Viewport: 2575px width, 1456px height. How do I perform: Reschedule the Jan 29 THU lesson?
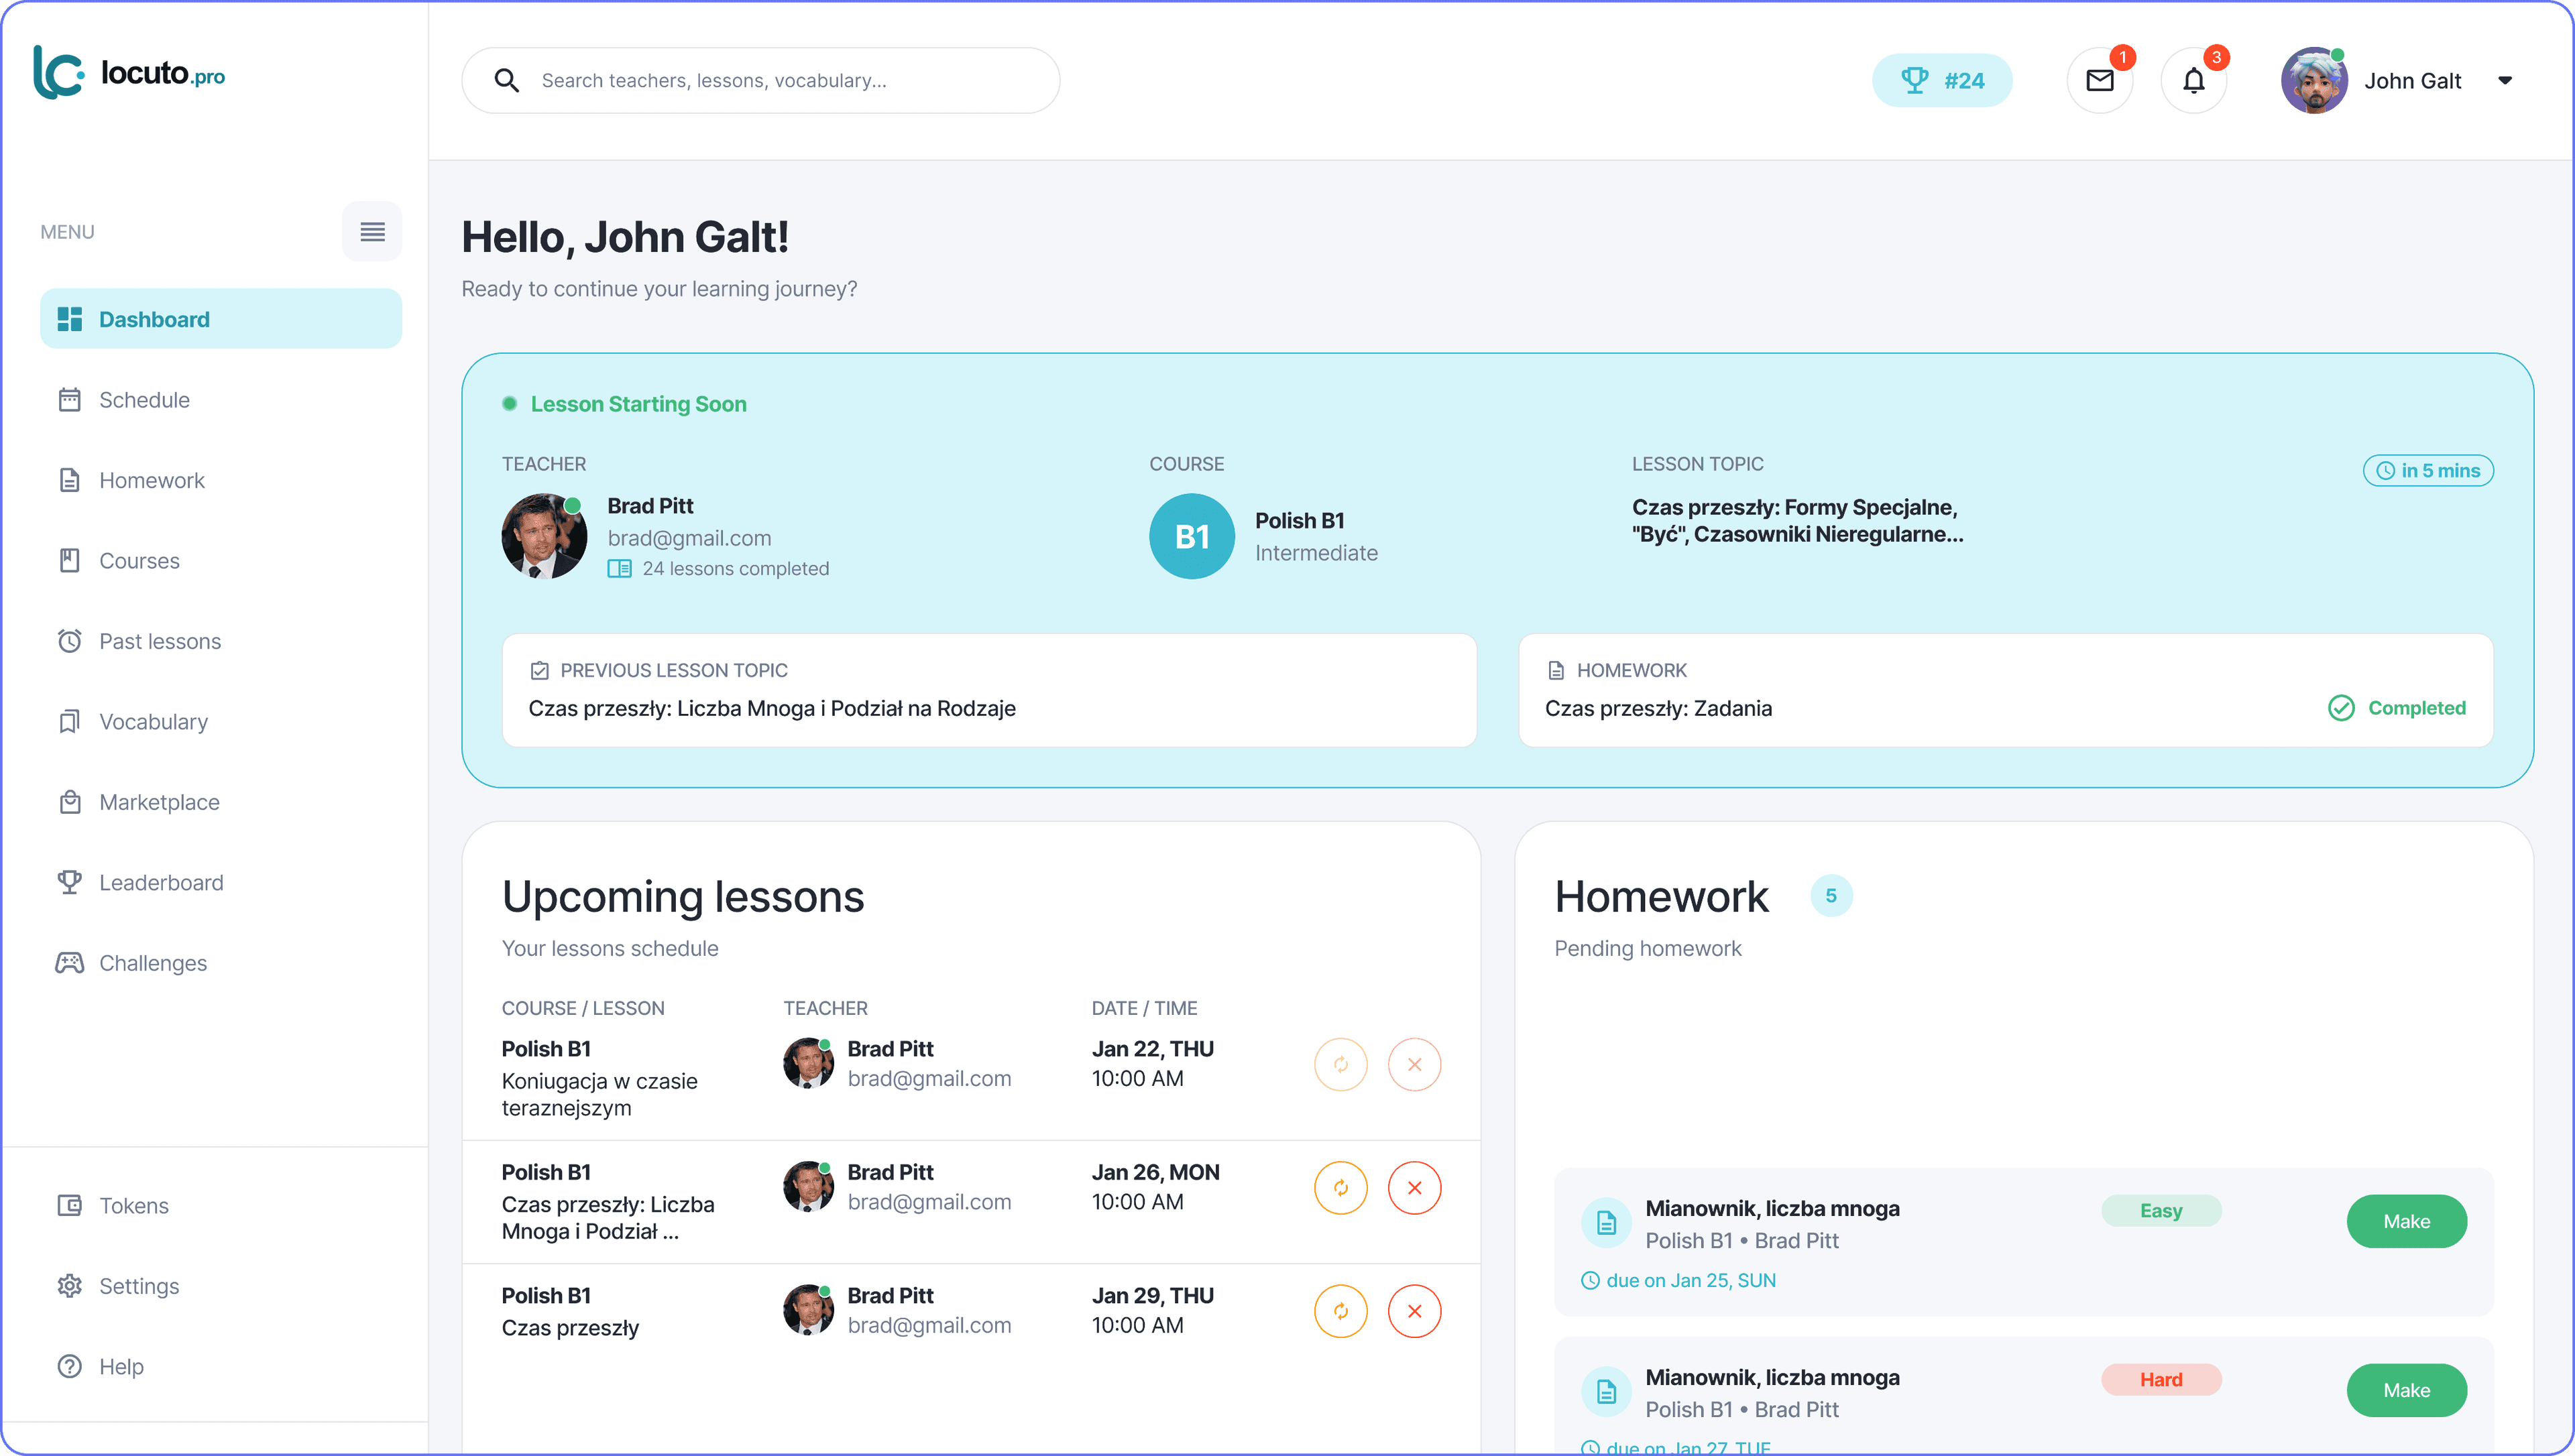pyautogui.click(x=1341, y=1311)
